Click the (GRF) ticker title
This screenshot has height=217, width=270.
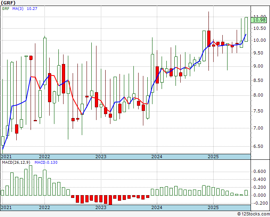coord(8,3)
